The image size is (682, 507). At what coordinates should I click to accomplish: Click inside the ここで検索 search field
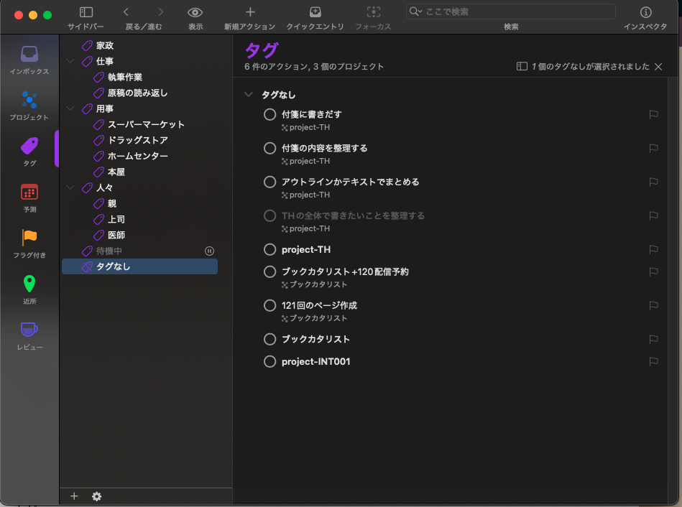(510, 11)
